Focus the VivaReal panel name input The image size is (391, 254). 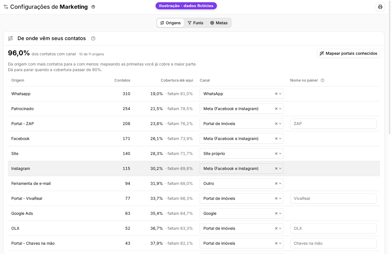click(x=333, y=198)
